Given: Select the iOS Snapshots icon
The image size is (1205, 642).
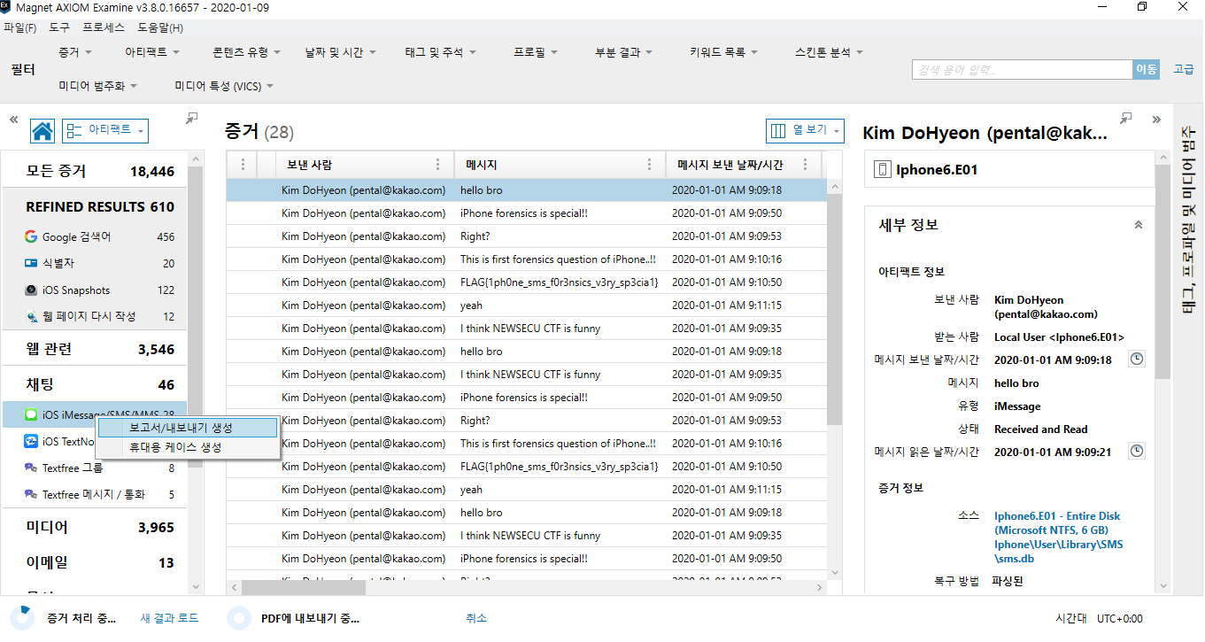Looking at the screenshot, I should 31,290.
